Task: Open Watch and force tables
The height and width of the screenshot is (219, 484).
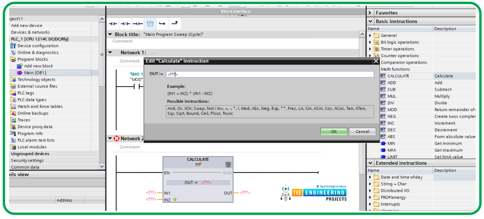Action: [x=40, y=106]
